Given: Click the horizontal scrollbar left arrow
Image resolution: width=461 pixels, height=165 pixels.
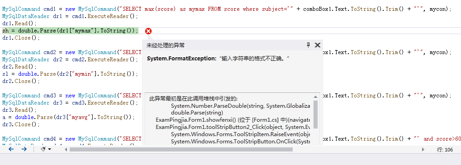Looking at the screenshot, I should coord(66,150).
